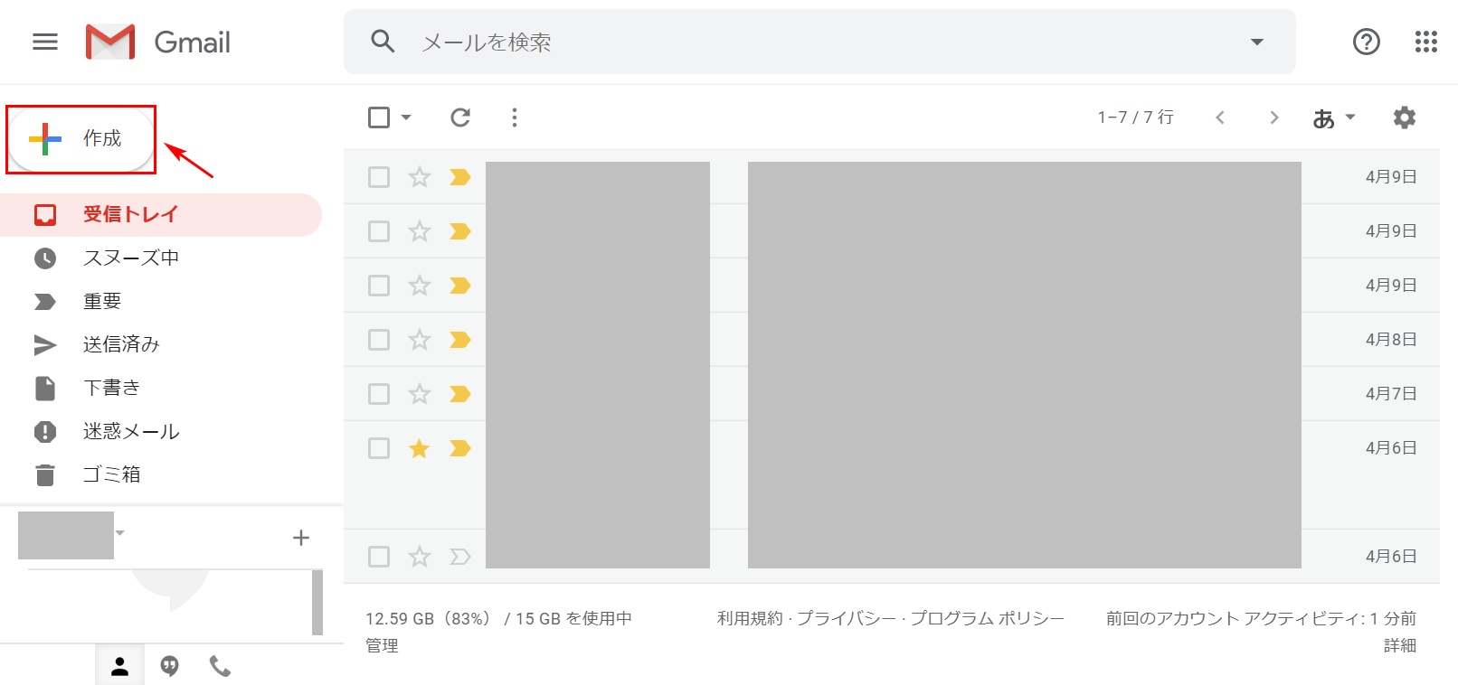Star the 4月7日 email
The image size is (1458, 685).
419,394
